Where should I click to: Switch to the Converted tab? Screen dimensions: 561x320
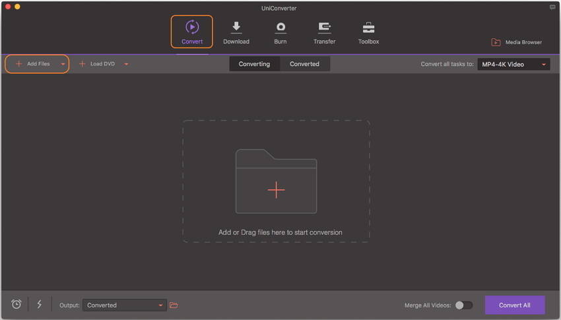(304, 63)
